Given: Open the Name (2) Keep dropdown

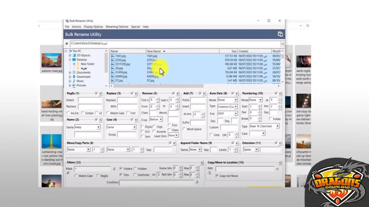Looking at the screenshot, I should pos(88,127).
